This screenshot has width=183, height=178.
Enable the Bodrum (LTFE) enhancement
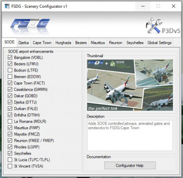pyautogui.click(x=10, y=70)
